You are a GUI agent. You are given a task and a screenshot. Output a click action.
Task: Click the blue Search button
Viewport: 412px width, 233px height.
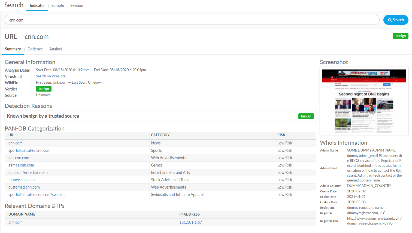click(396, 20)
